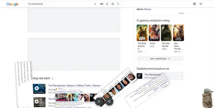
Task: Click the Google logo
Action: click(x=12, y=4)
